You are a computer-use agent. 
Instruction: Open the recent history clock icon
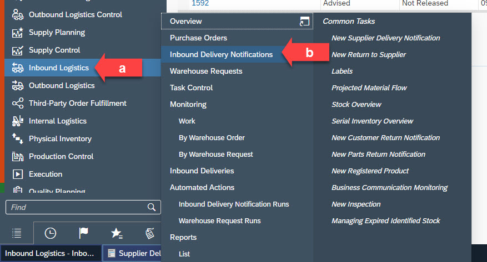(51, 233)
